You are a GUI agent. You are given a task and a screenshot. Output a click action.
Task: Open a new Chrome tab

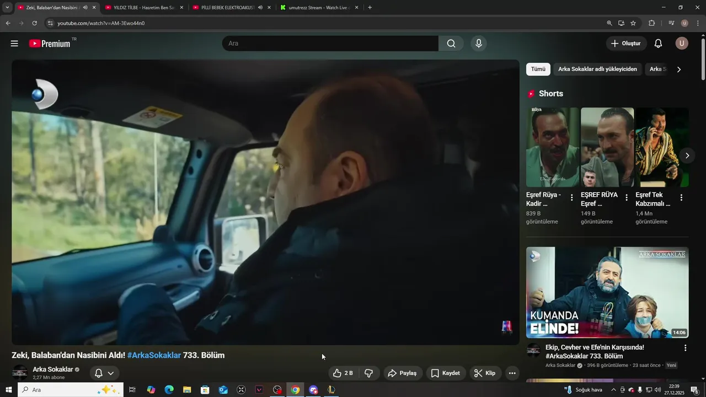click(370, 8)
